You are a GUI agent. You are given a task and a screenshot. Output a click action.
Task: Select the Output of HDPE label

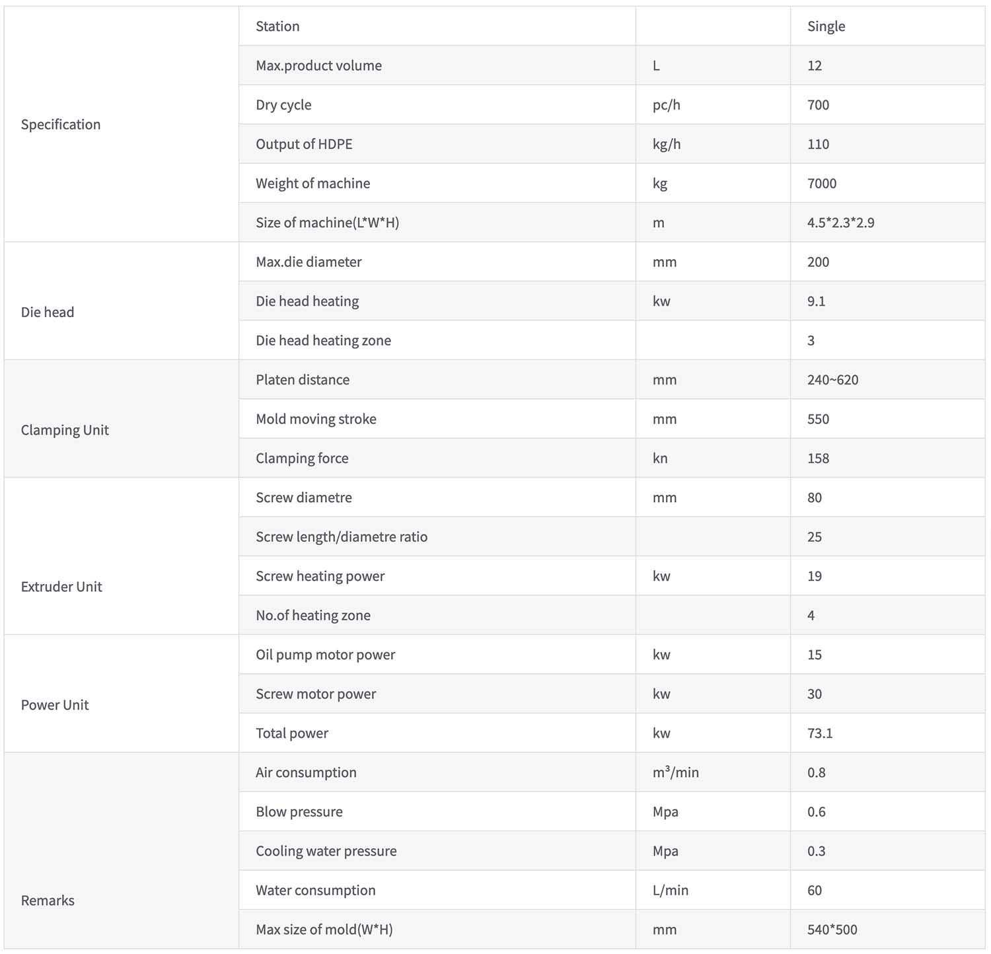coord(304,144)
